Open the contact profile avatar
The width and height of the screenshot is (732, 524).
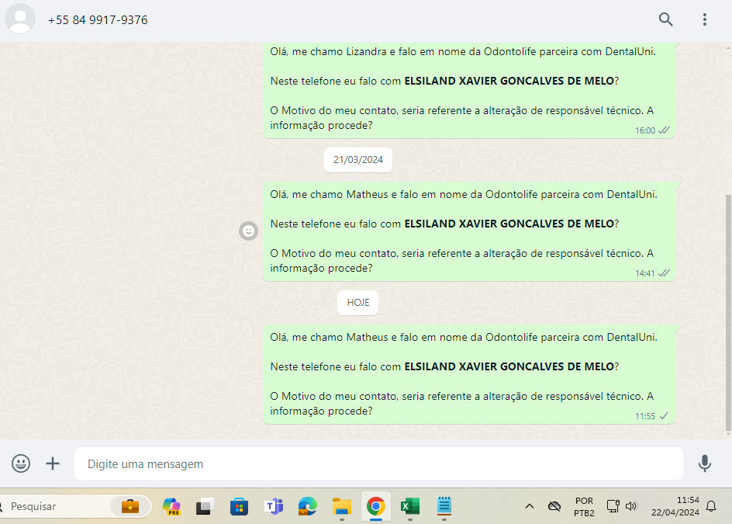(x=20, y=19)
